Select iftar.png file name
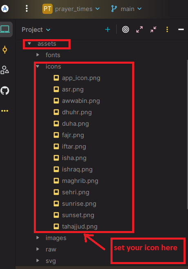The width and height of the screenshot is (188, 269). coord(74,147)
